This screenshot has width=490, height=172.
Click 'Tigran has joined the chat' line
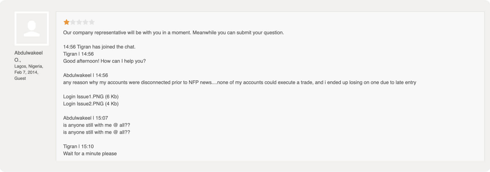coord(99,47)
